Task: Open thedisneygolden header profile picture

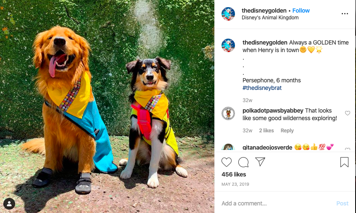Action: 228,14
